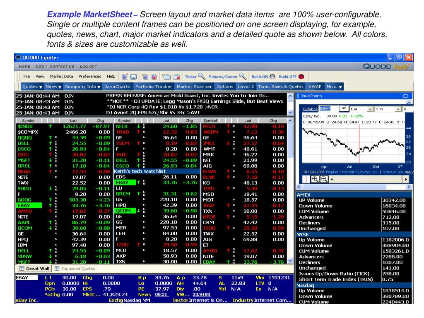Click the chart time scroll right arrow
The image size is (424, 318).
click(406, 179)
